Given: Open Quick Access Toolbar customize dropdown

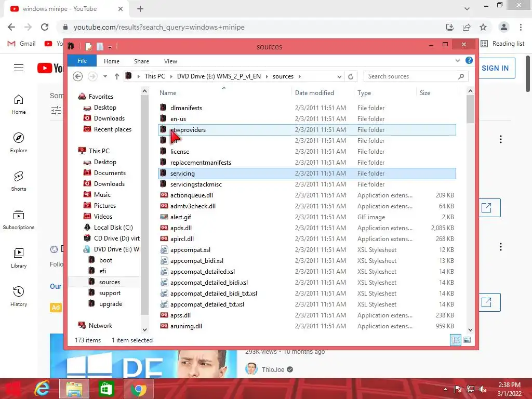Looking at the screenshot, I should click(x=110, y=47).
